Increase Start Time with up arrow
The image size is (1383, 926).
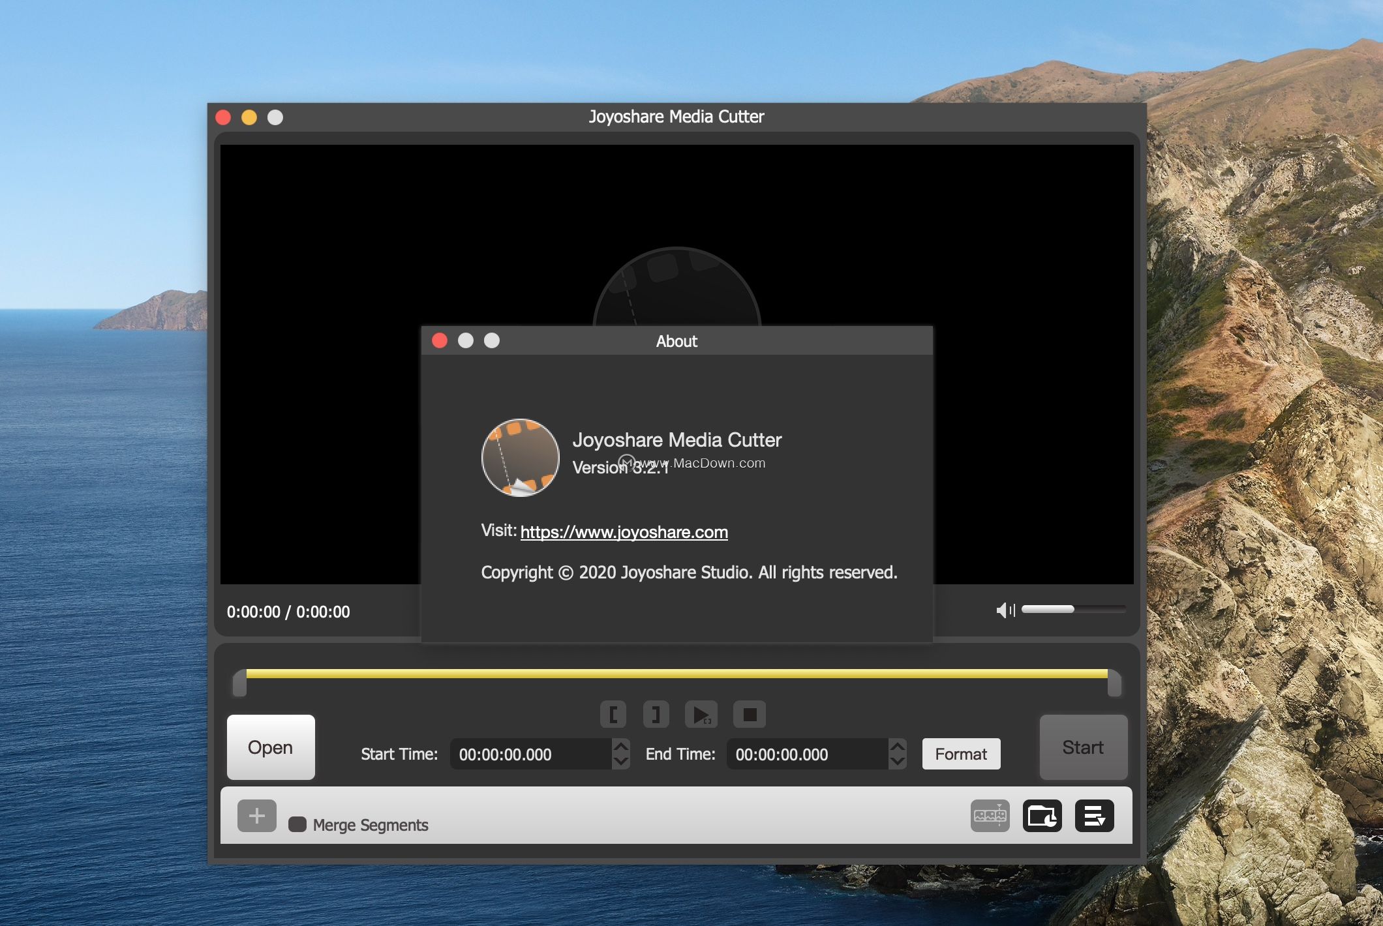621,746
